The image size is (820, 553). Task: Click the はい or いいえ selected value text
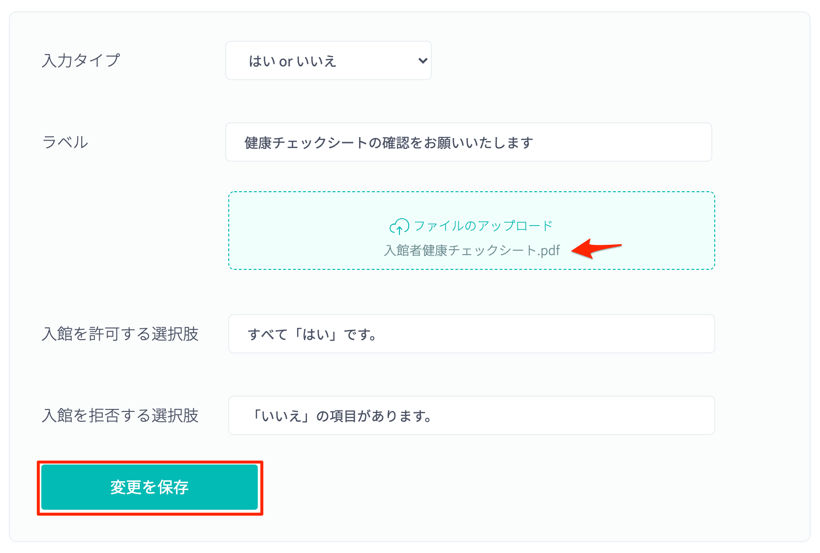(293, 61)
